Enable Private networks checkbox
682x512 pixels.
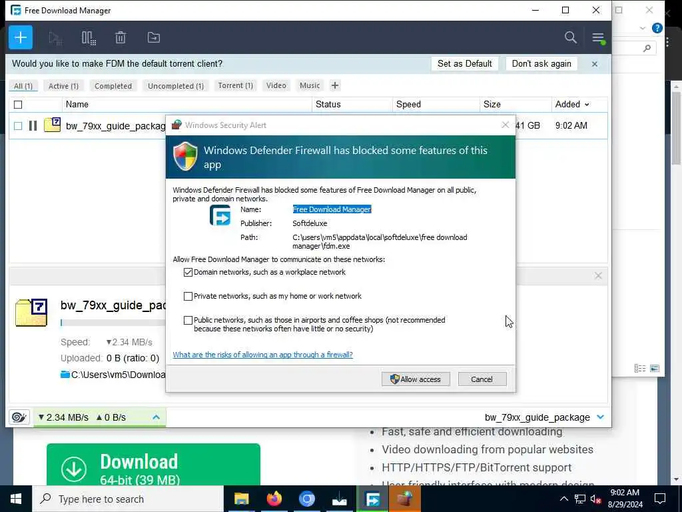188,296
